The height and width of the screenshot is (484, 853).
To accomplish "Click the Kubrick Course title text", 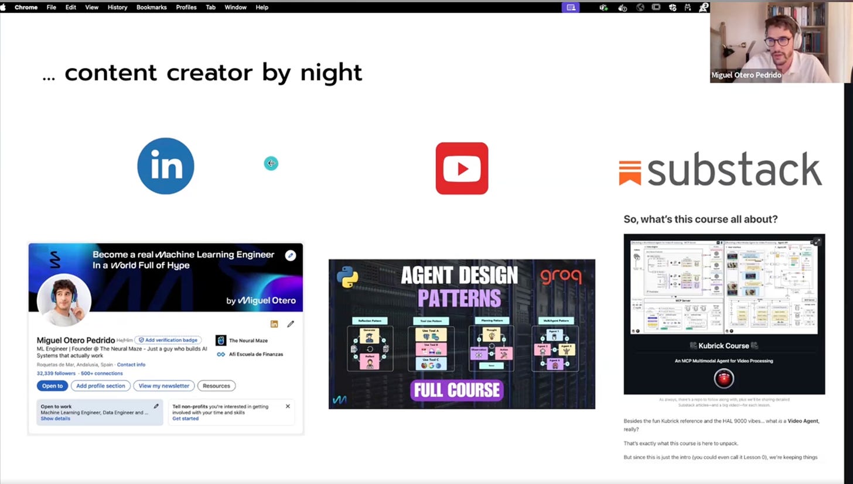I will pos(724,346).
